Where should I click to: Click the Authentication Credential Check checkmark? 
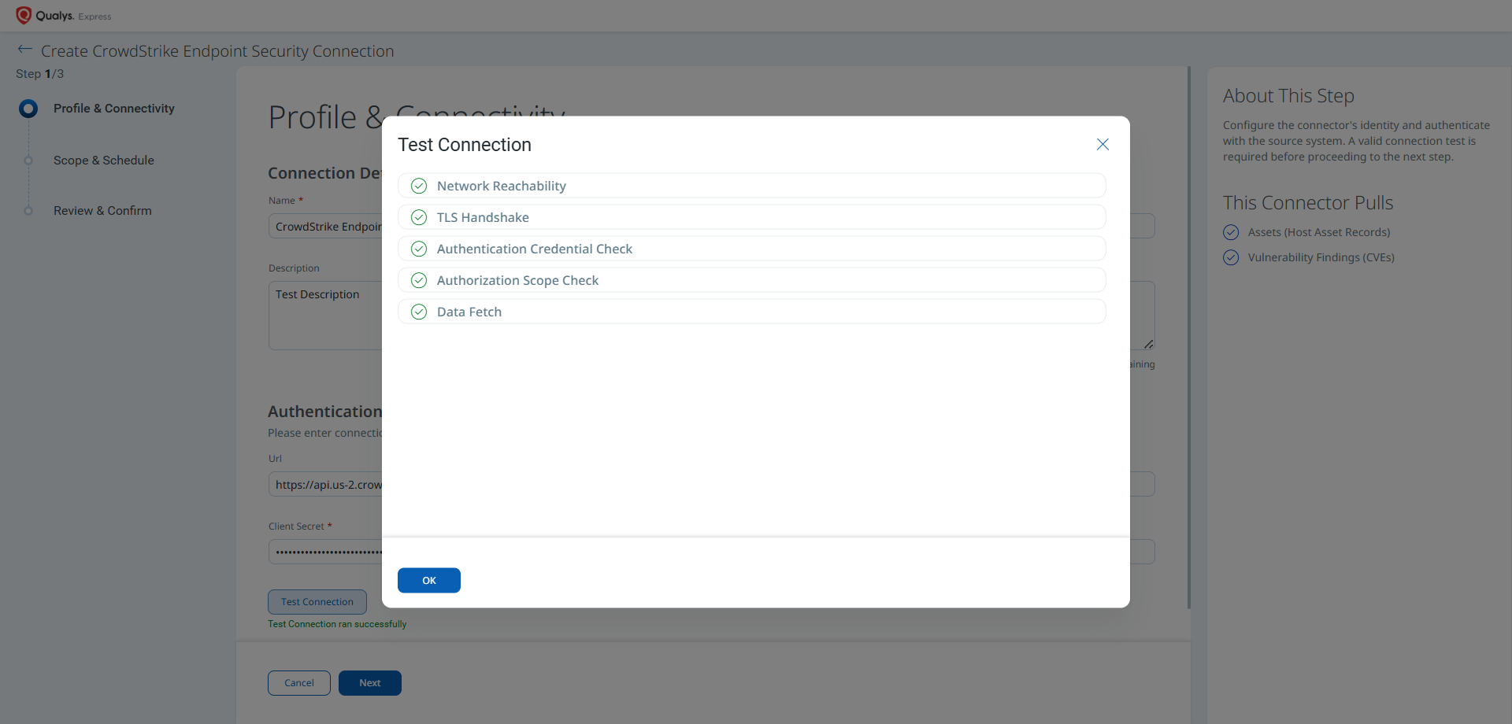419,249
